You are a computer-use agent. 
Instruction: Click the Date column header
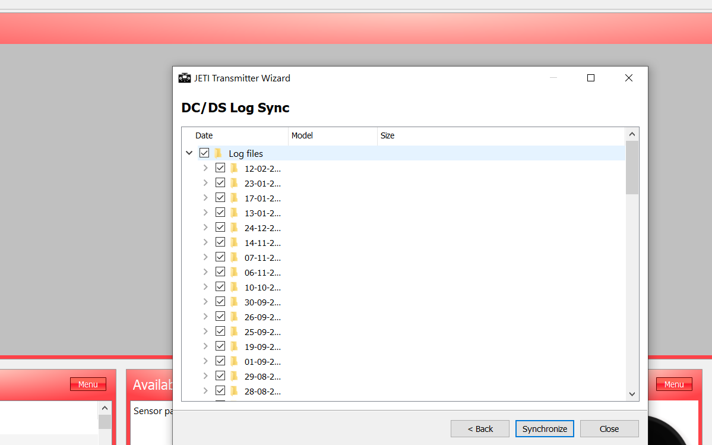point(235,136)
